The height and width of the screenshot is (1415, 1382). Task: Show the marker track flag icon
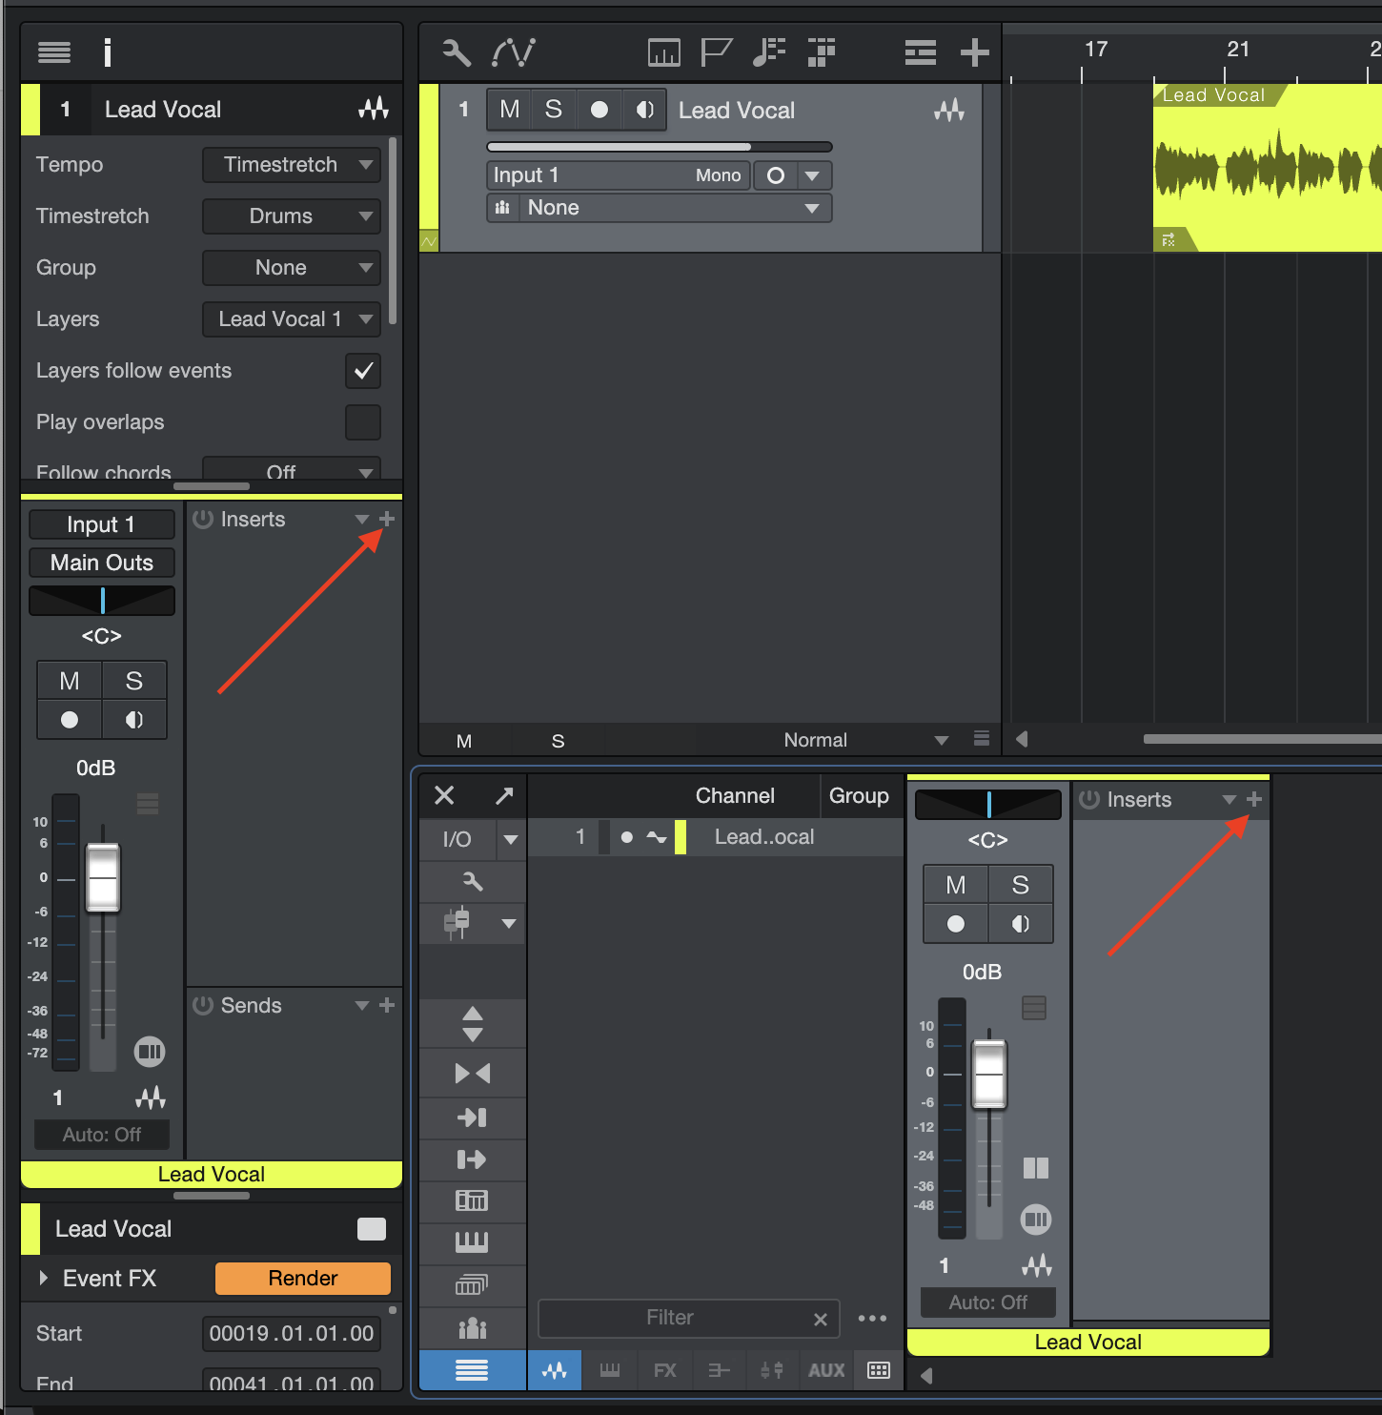(x=716, y=52)
